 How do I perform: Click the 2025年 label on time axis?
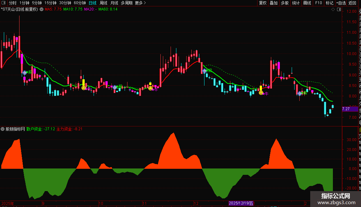pyautogui.click(x=8, y=203)
